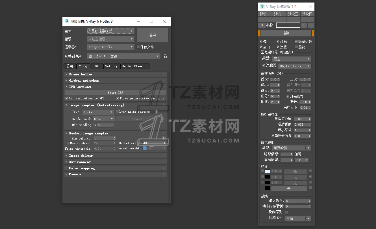Viewport: 376px width, 229px height.
Task: Toggle Fit resolution to VFB checkbox
Action: point(67,98)
